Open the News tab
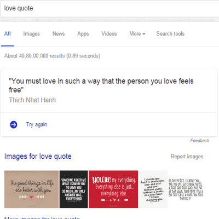 (59, 34)
